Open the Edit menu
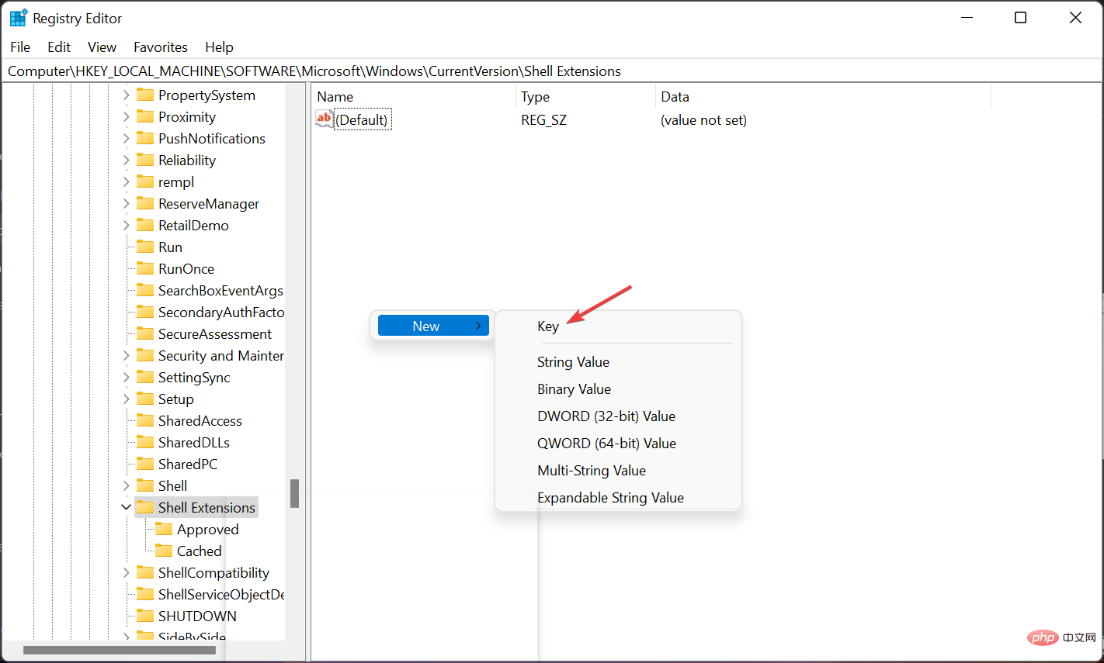The width and height of the screenshot is (1104, 663). point(59,47)
